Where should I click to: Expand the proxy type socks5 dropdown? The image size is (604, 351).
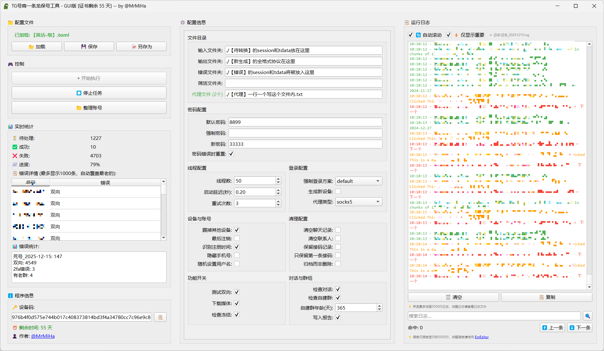coord(359,202)
